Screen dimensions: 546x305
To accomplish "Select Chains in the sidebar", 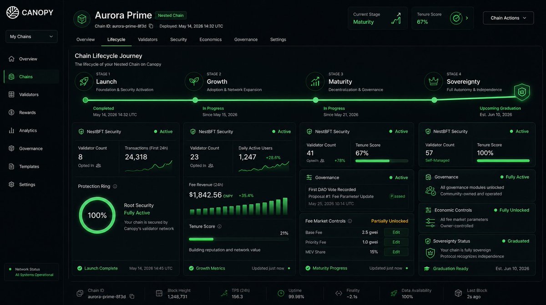I will click(31, 77).
